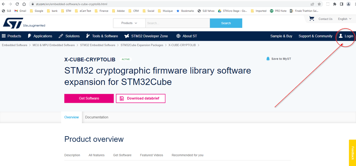Jump to the All features section
Image resolution: width=356 pixels, height=166 pixels.
[97, 155]
